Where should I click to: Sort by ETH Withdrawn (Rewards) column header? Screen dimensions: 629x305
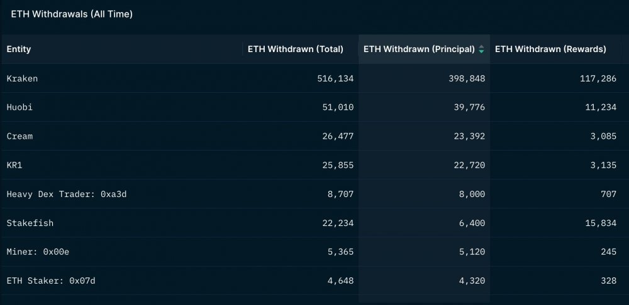click(x=550, y=49)
